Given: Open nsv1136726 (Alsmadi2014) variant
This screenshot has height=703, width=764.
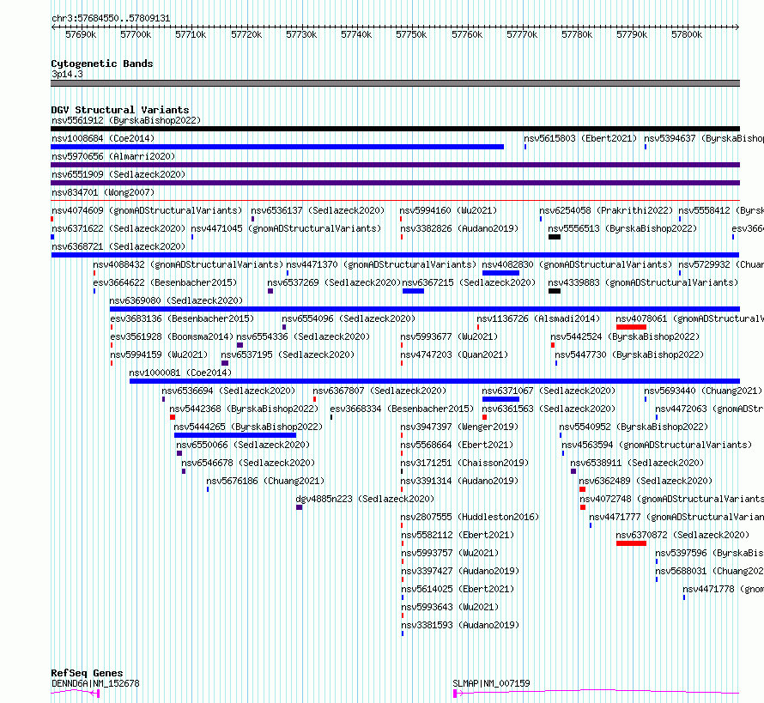Looking at the screenshot, I should 538,318.
